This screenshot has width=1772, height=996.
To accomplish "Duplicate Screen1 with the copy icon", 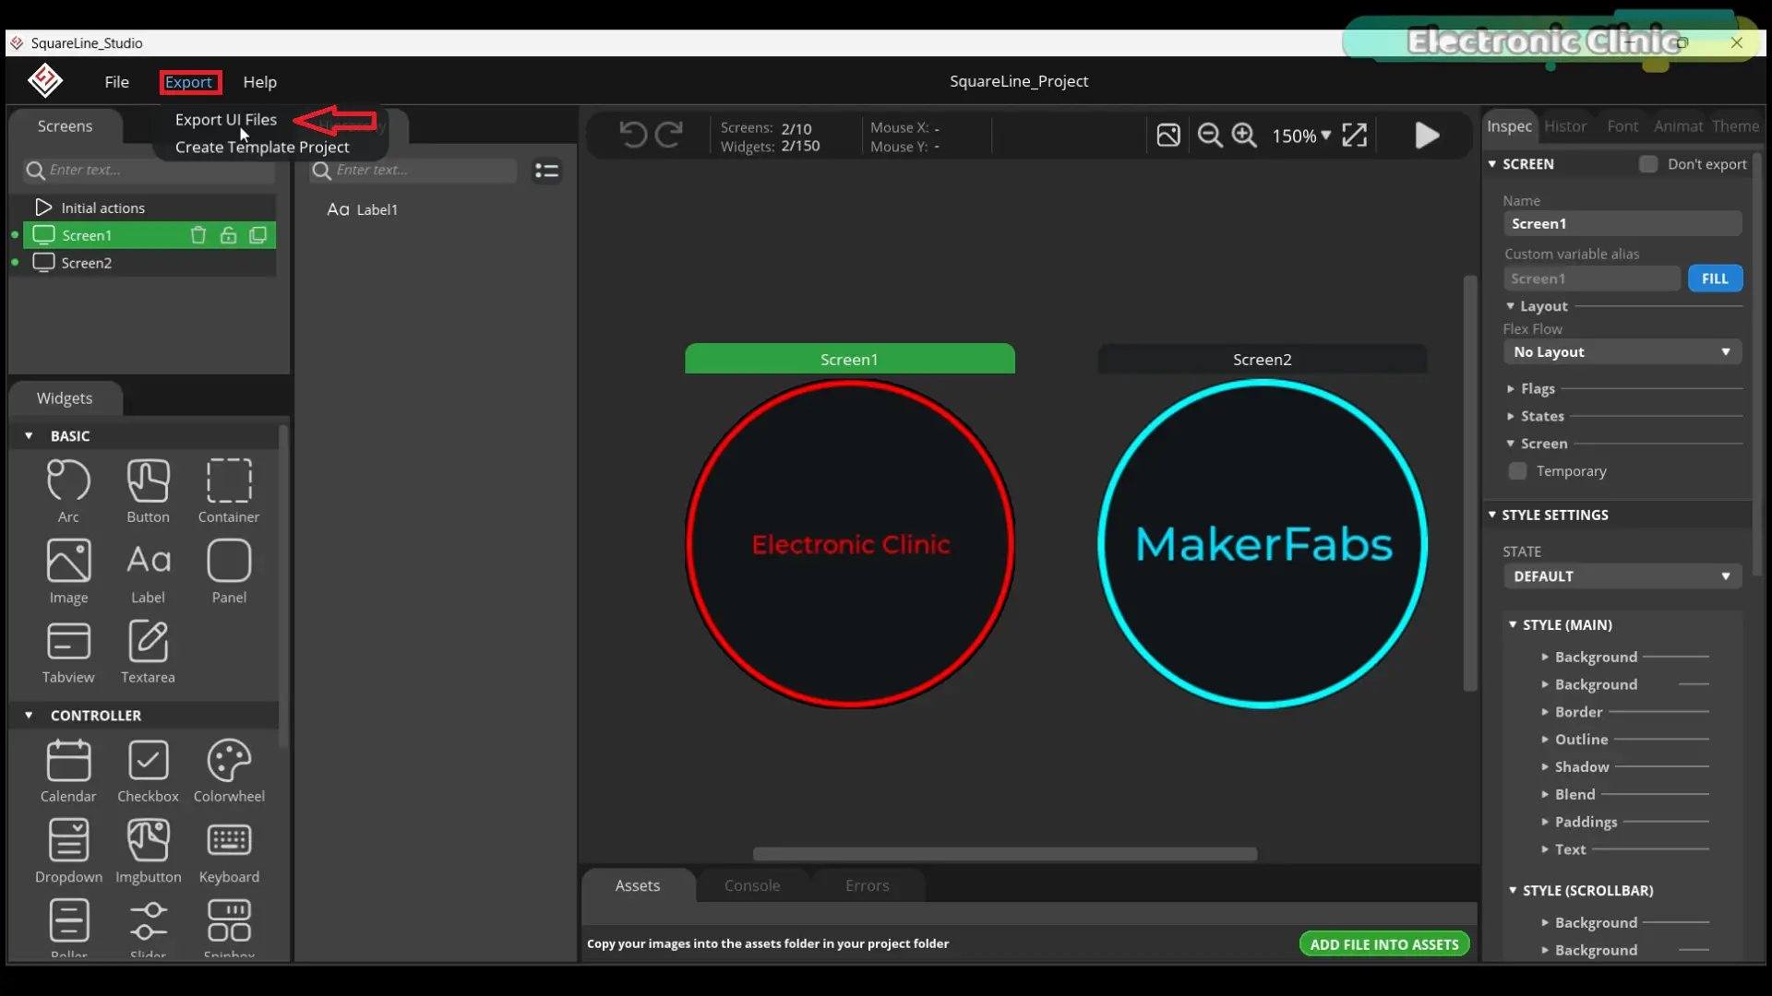I will tap(258, 235).
